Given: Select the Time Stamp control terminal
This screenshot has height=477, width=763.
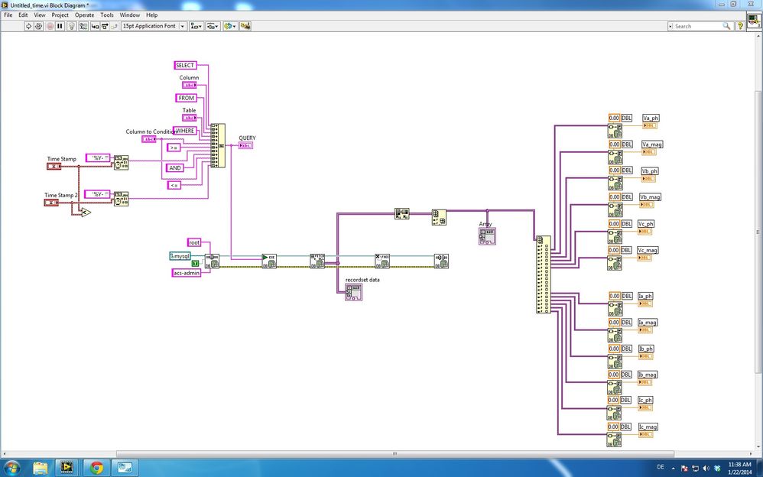Looking at the screenshot, I should click(x=54, y=167).
